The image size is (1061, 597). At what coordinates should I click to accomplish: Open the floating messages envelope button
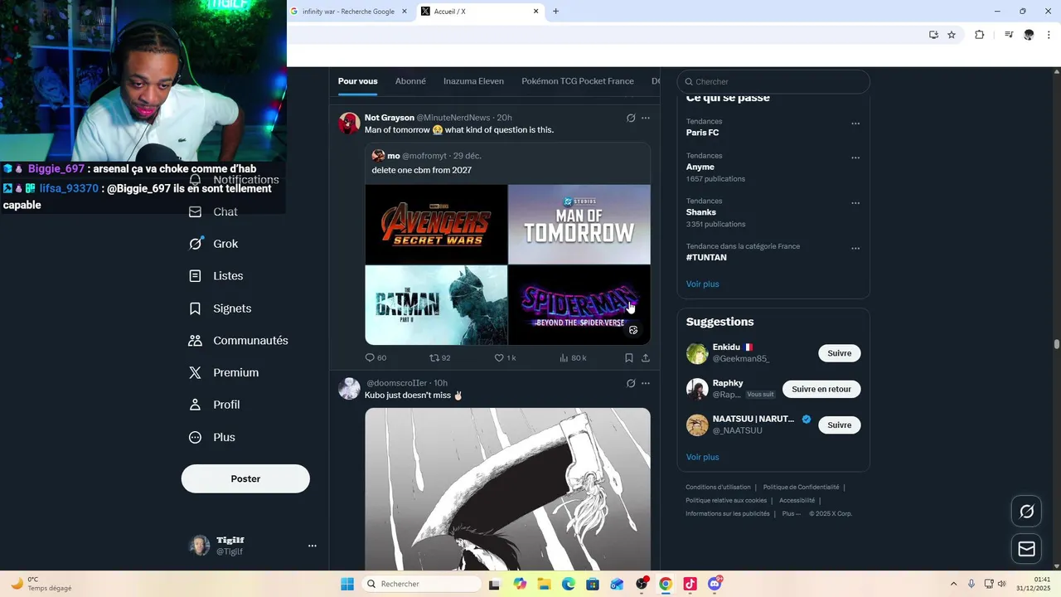[1026, 549]
